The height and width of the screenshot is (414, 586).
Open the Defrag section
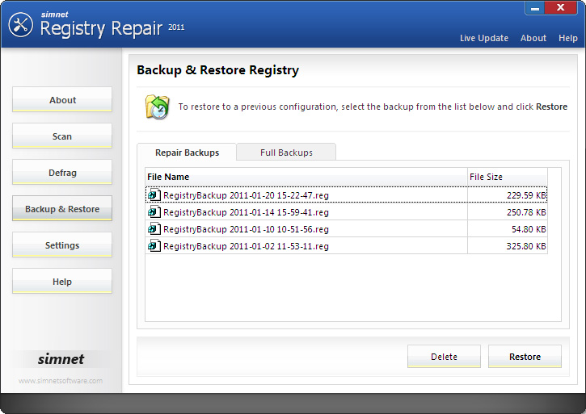coord(62,173)
